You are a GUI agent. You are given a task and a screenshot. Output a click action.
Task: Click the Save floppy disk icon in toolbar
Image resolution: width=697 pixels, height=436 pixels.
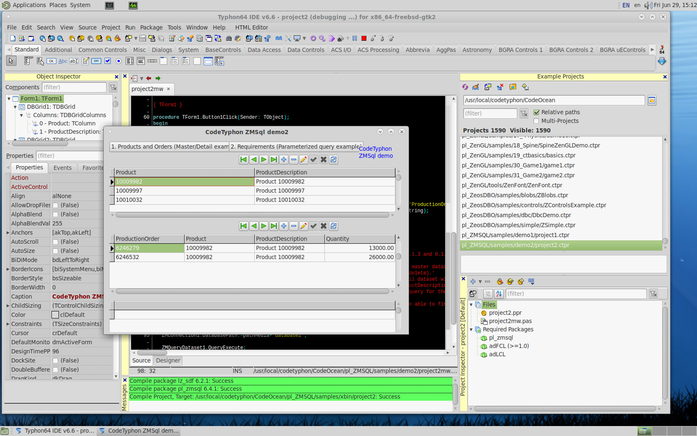143,38
